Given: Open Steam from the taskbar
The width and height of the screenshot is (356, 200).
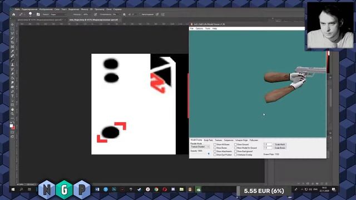Looking at the screenshot, I should (x=139, y=189).
